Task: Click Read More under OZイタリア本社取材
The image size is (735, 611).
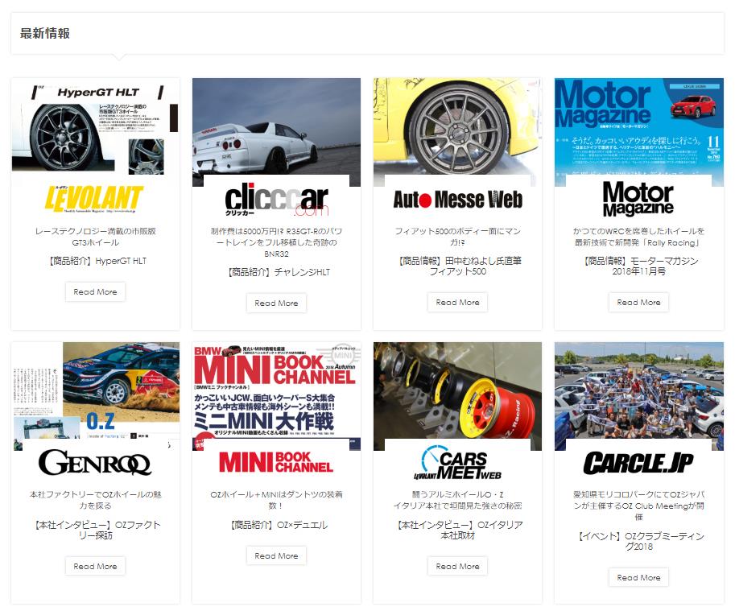Action: click(457, 566)
